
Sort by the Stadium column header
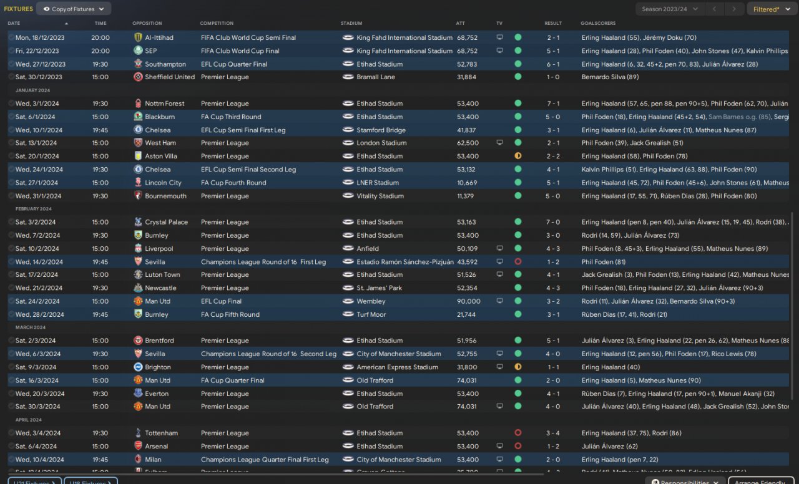[x=351, y=23]
